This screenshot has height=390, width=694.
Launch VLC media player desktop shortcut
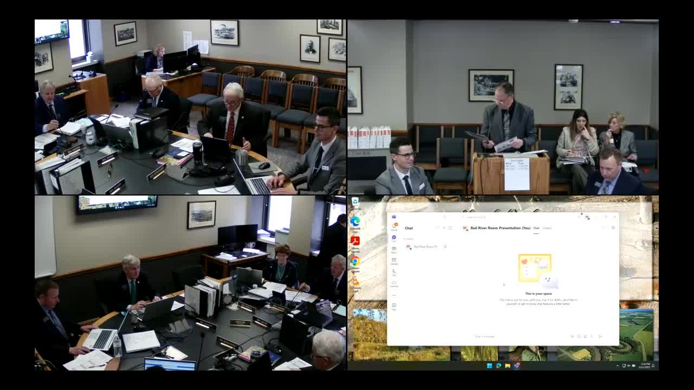click(355, 282)
